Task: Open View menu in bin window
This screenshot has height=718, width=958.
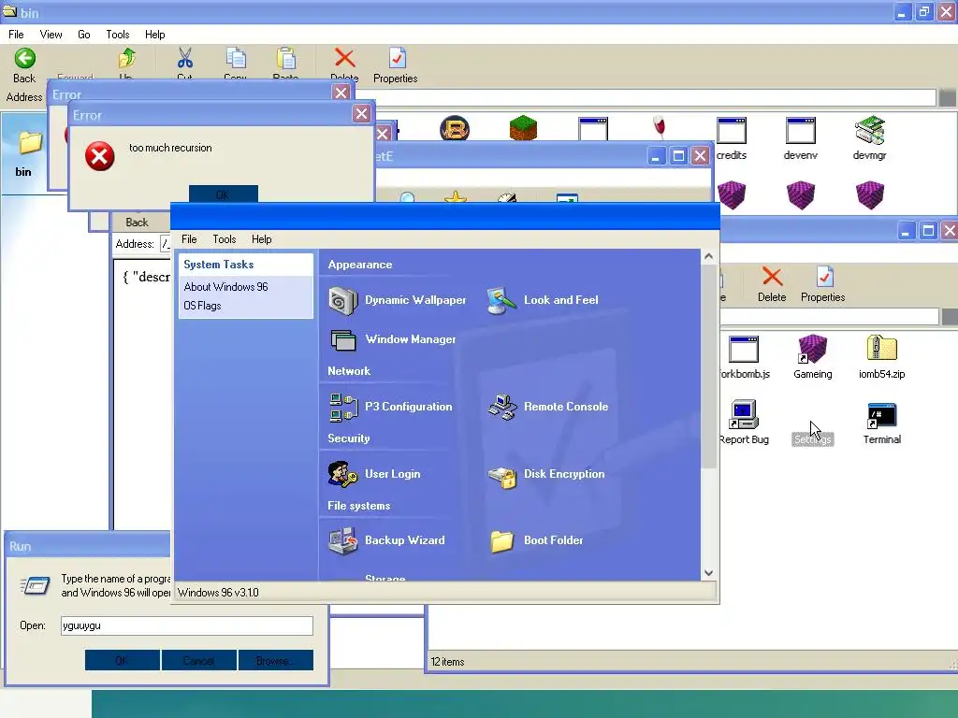Action: [51, 35]
